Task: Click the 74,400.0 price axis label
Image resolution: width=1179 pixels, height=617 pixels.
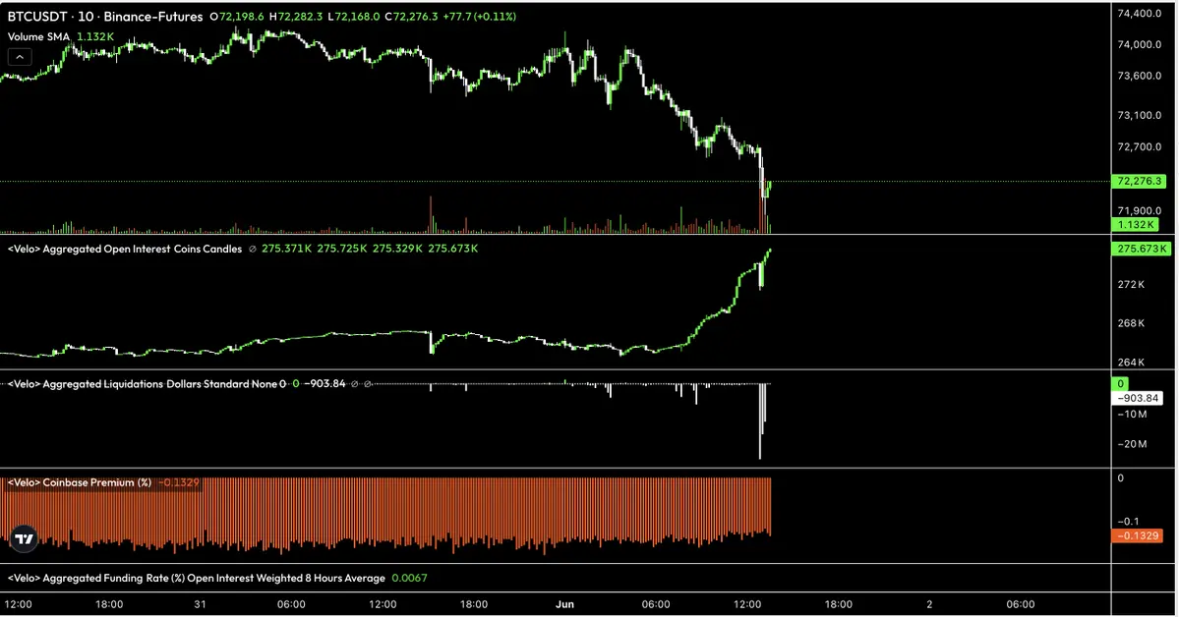Action: click(1139, 14)
